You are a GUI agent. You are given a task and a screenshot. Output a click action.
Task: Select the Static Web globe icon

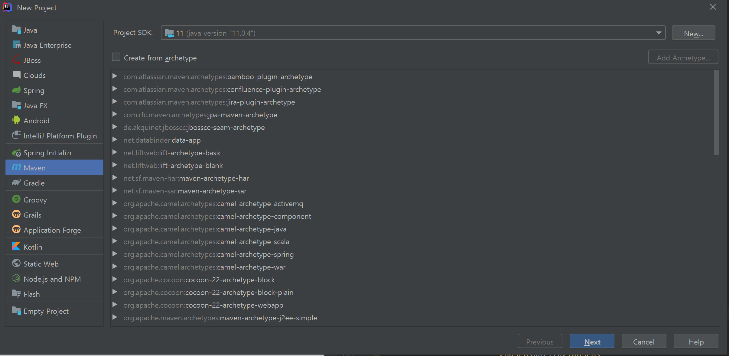pyautogui.click(x=16, y=264)
